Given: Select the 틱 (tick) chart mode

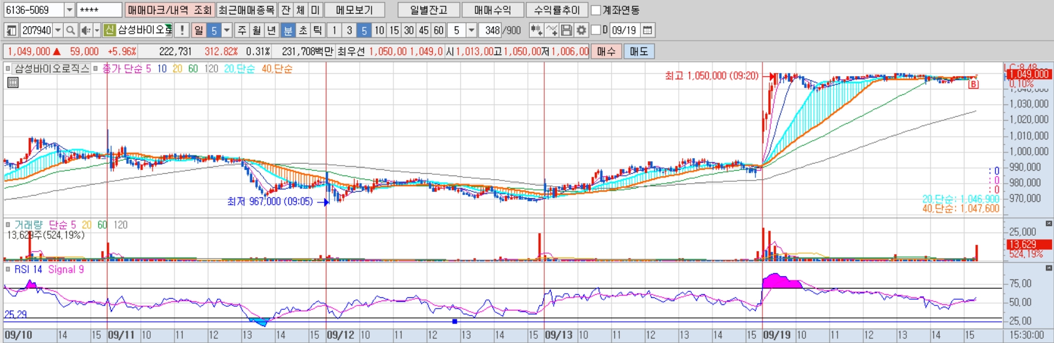Looking at the screenshot, I should click(x=318, y=30).
